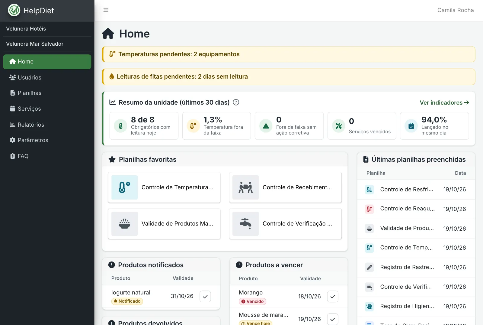The width and height of the screenshot is (483, 325).
Task: Click the faucet icon for Controle de Verificação
Action: (x=245, y=224)
